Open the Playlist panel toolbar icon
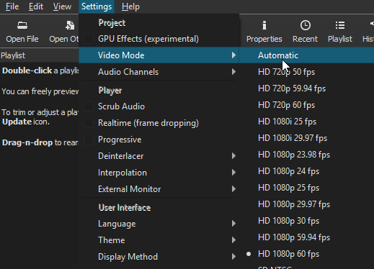This screenshot has height=269, width=374. tap(340, 25)
